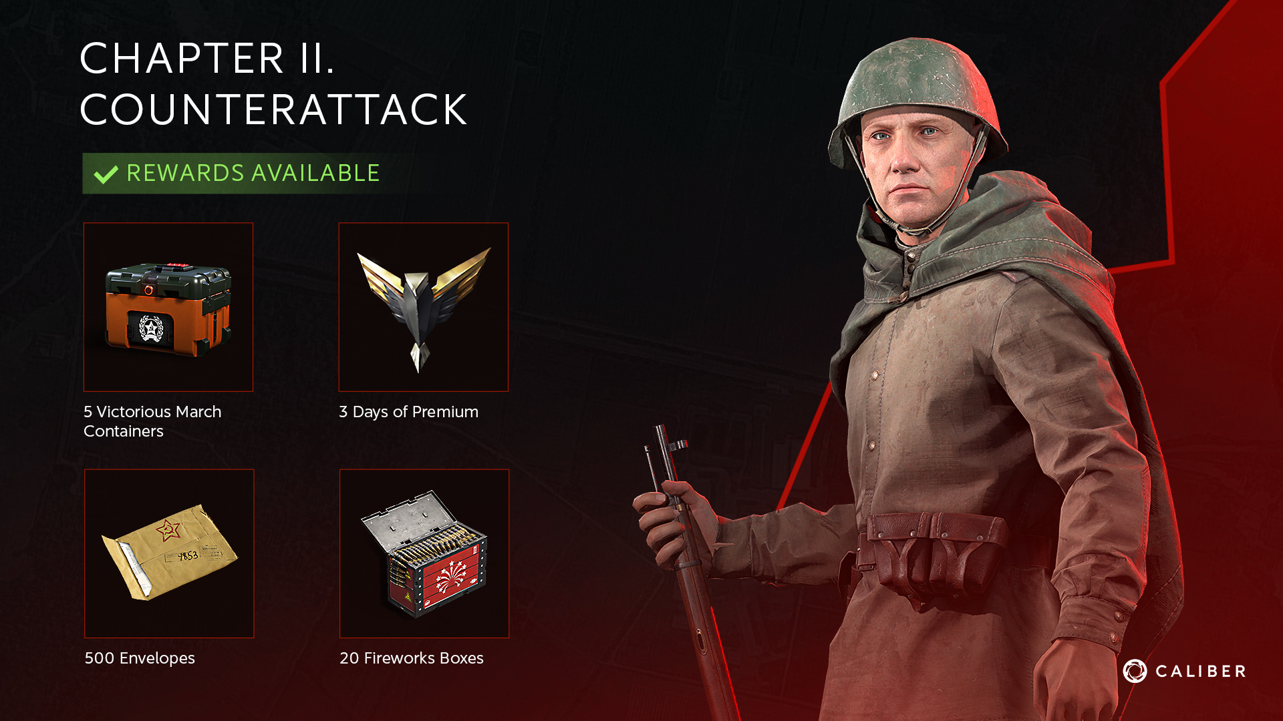1283x721 pixels.
Task: Select the Fireworks ammo box icon
Action: coord(424,553)
